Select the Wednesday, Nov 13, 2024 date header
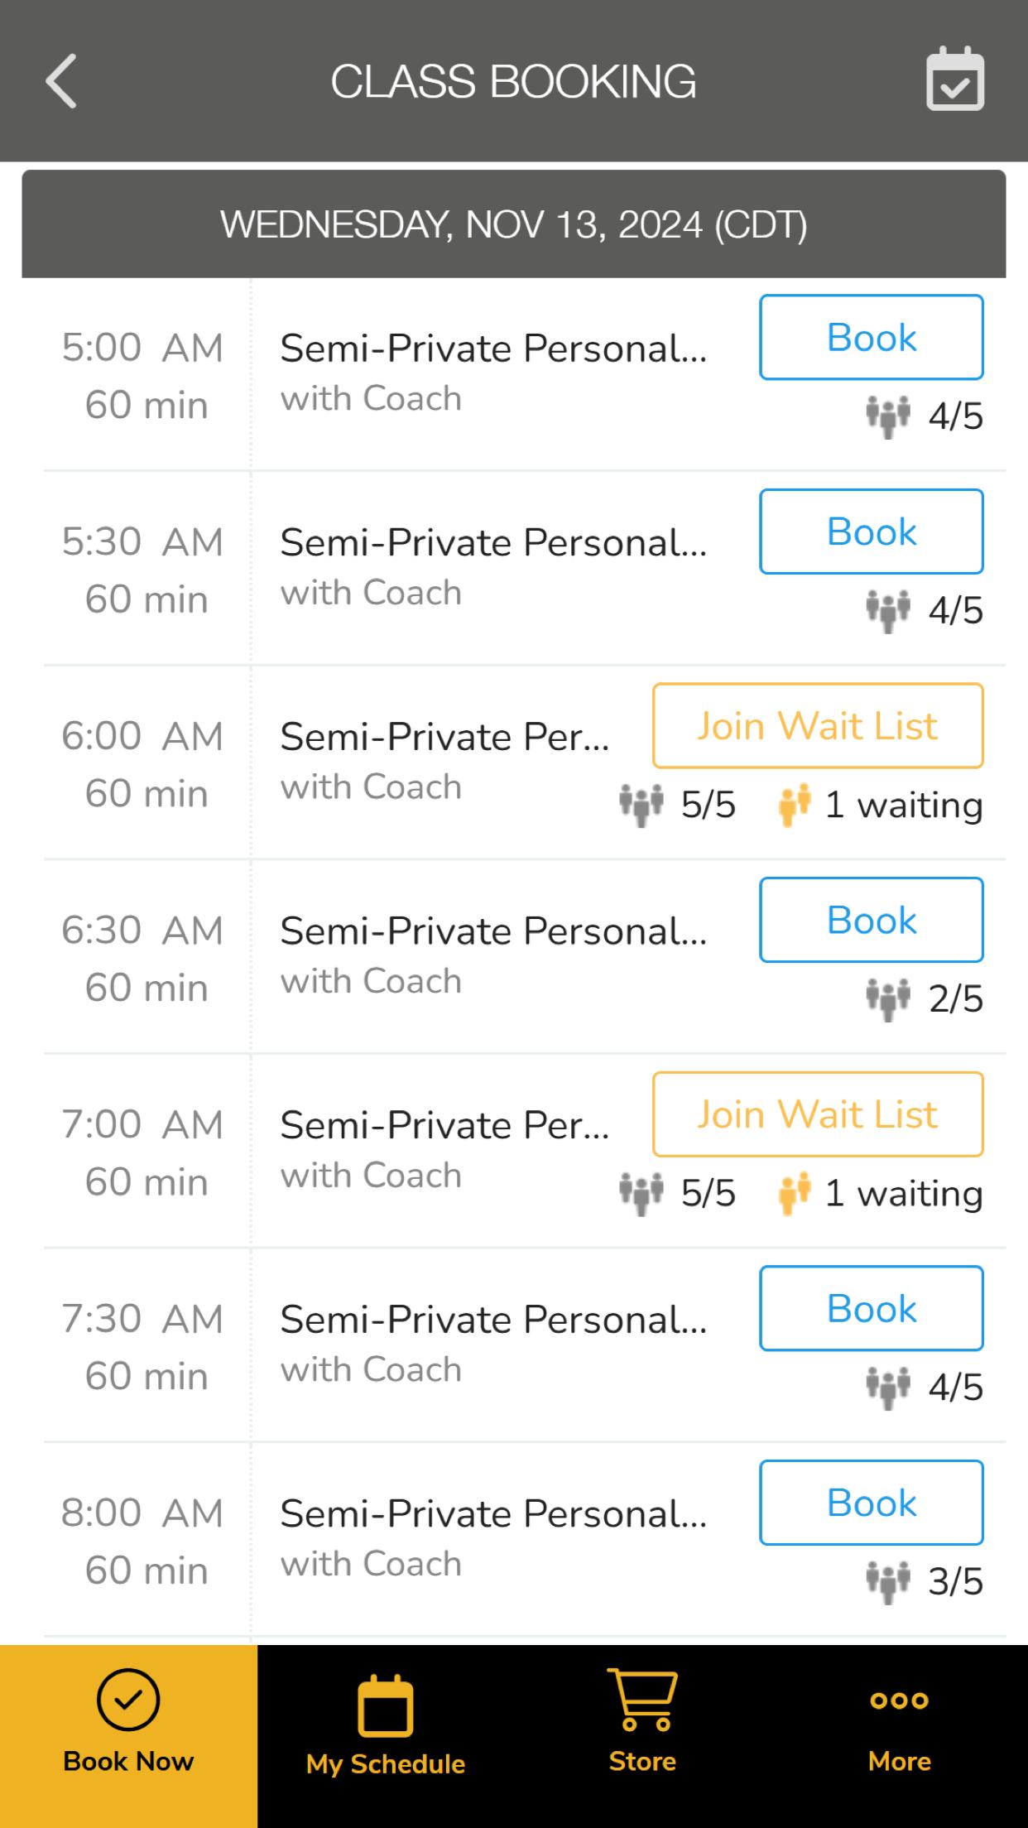The width and height of the screenshot is (1028, 1828). coord(514,224)
